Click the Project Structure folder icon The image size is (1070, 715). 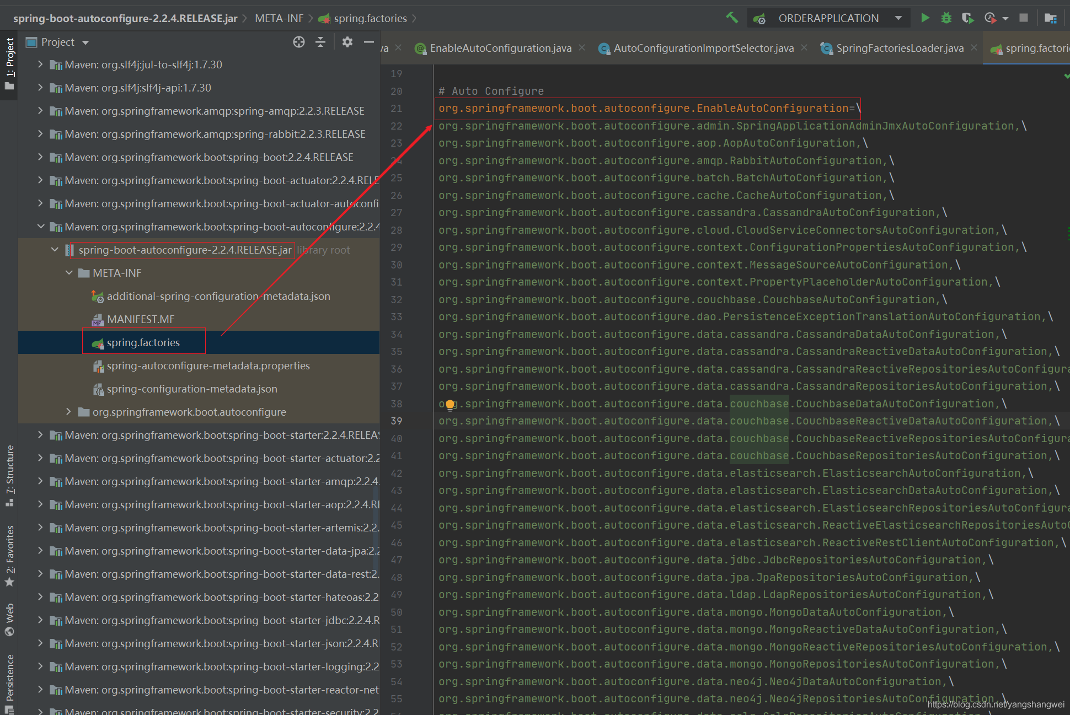coord(1051,18)
